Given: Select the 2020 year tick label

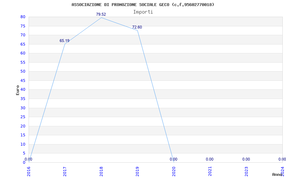Looking at the screenshot, I should click(x=174, y=171).
